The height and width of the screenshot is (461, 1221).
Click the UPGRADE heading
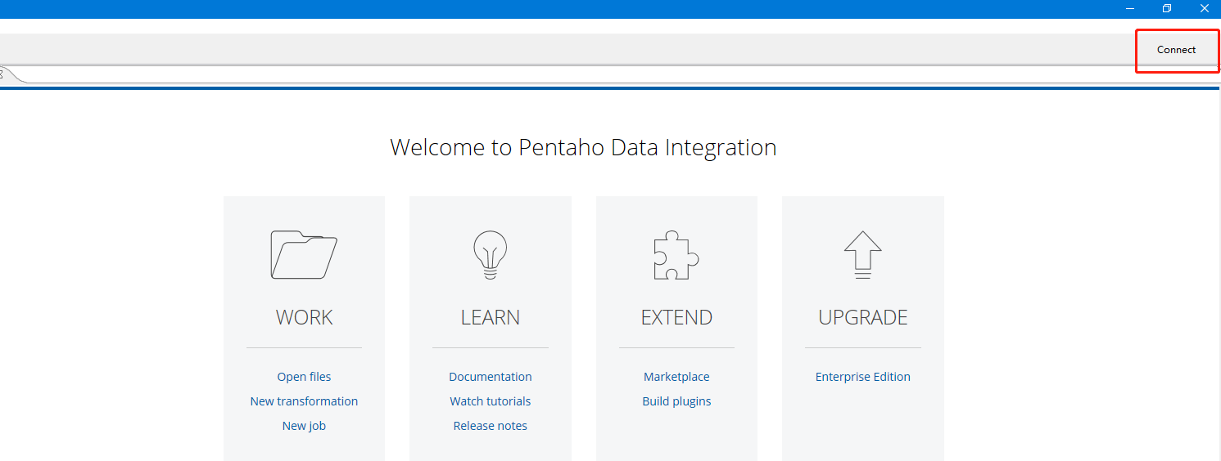pos(863,317)
